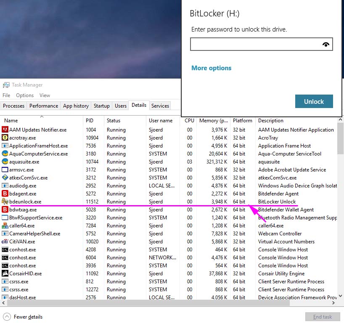This screenshot has width=344, height=327.
Task: Click the CitiVAN.exe citi icon
Action: coord(5,242)
